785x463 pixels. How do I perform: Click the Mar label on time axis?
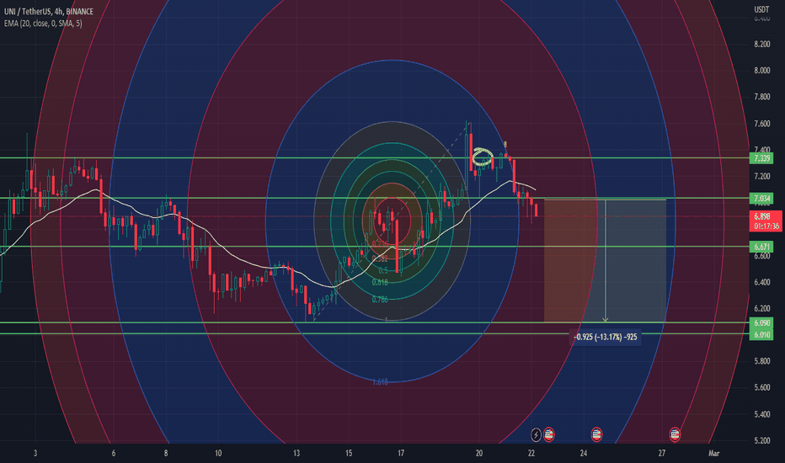click(714, 454)
